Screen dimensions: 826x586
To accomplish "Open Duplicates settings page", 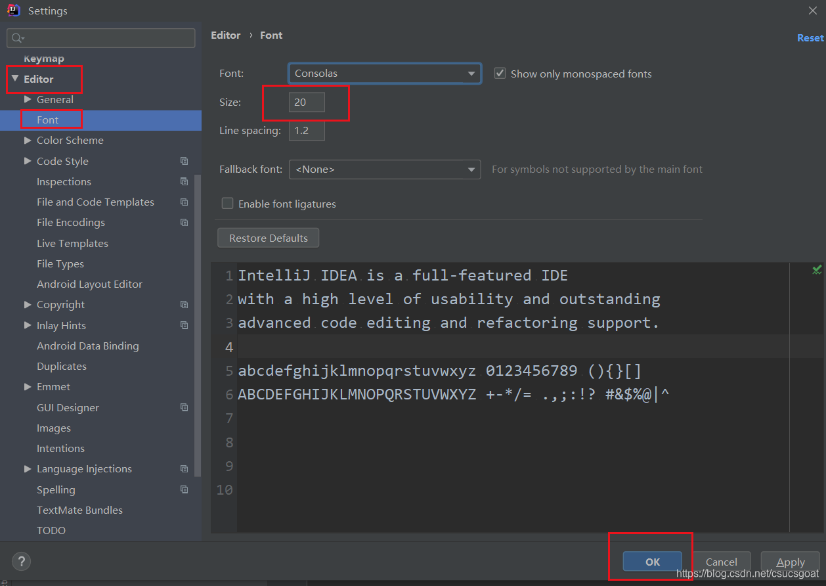I will (62, 366).
